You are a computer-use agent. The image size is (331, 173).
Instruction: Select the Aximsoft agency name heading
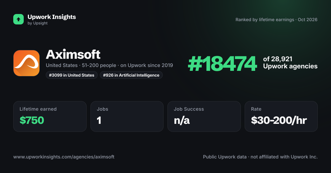[x=73, y=54]
